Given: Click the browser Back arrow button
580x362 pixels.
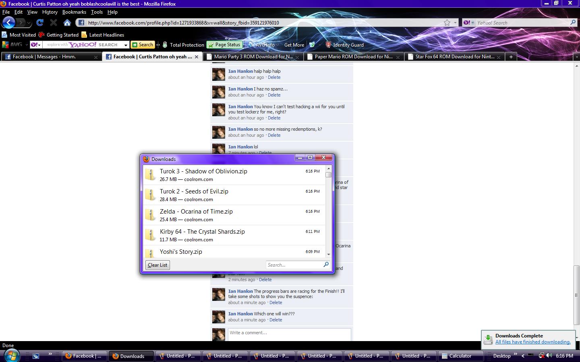Looking at the screenshot, I should [x=9, y=23].
